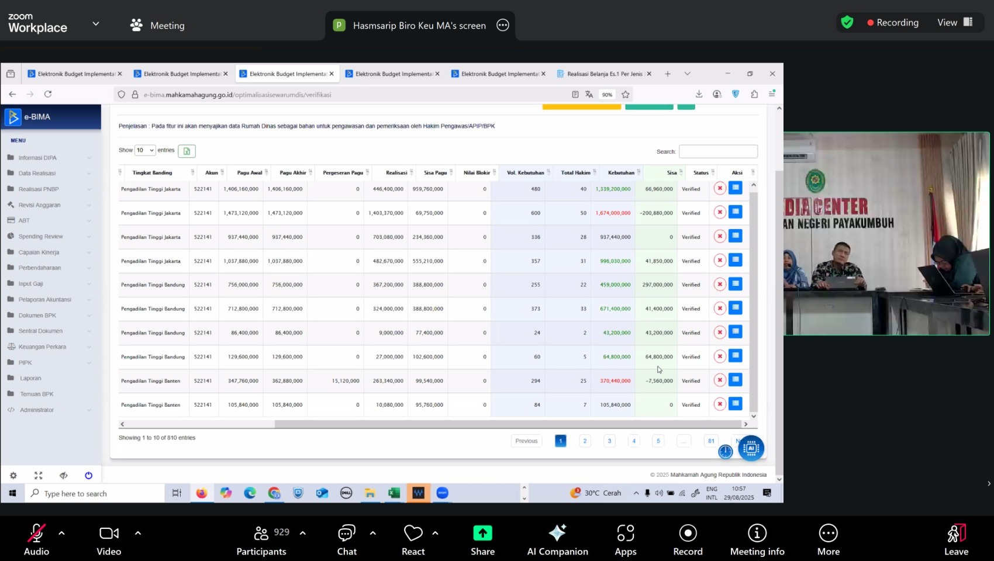Click the encryption shield icon
The image size is (994, 561).
coord(847,22)
